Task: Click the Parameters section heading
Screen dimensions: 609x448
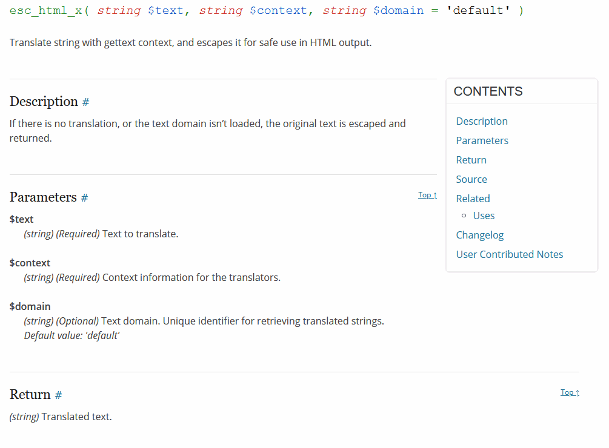Action: (x=43, y=197)
